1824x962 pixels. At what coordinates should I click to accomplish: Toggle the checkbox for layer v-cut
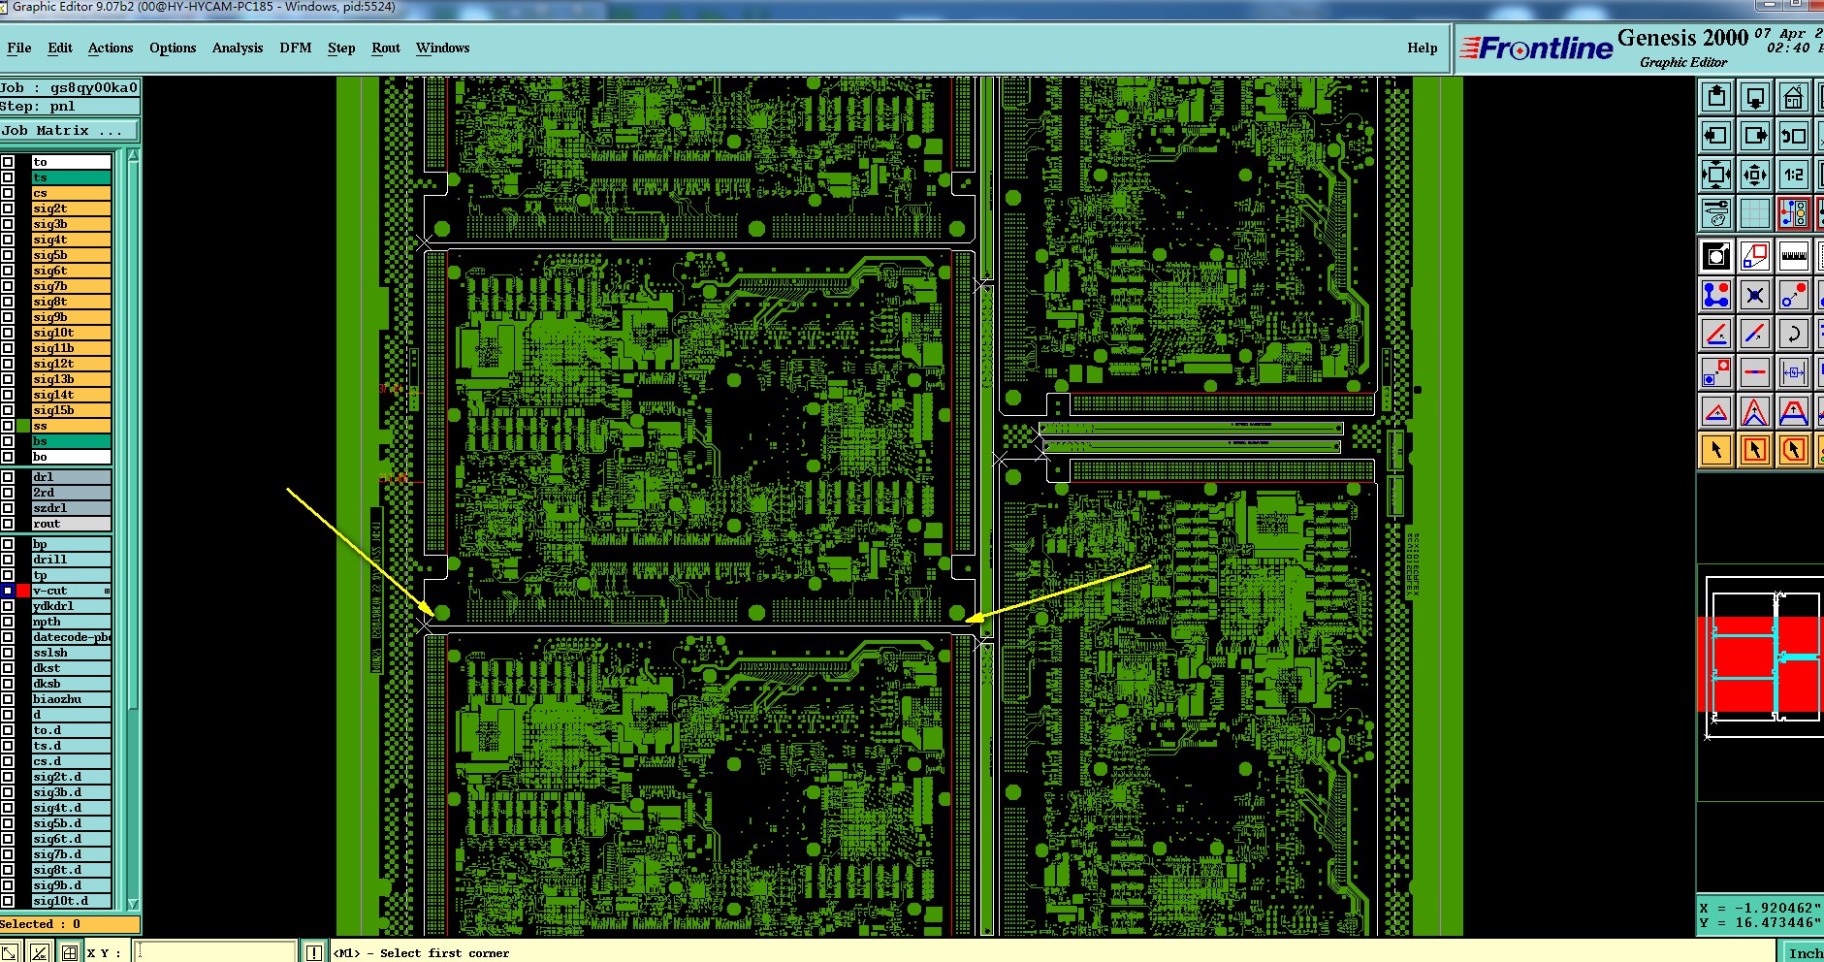click(8, 591)
